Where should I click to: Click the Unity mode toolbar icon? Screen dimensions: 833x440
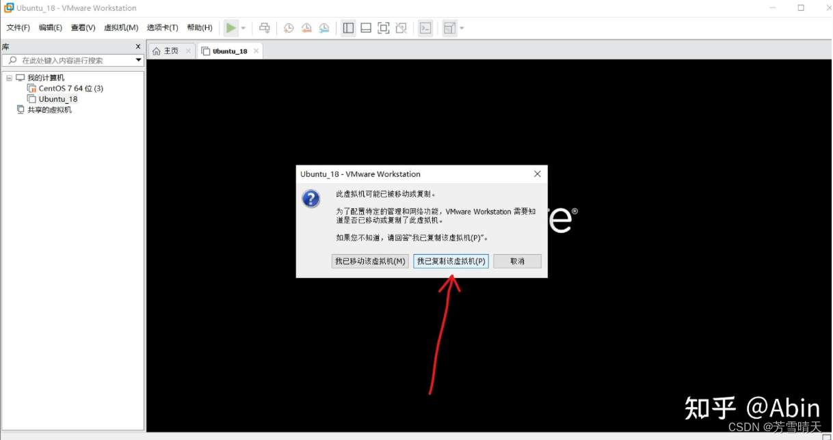[401, 28]
